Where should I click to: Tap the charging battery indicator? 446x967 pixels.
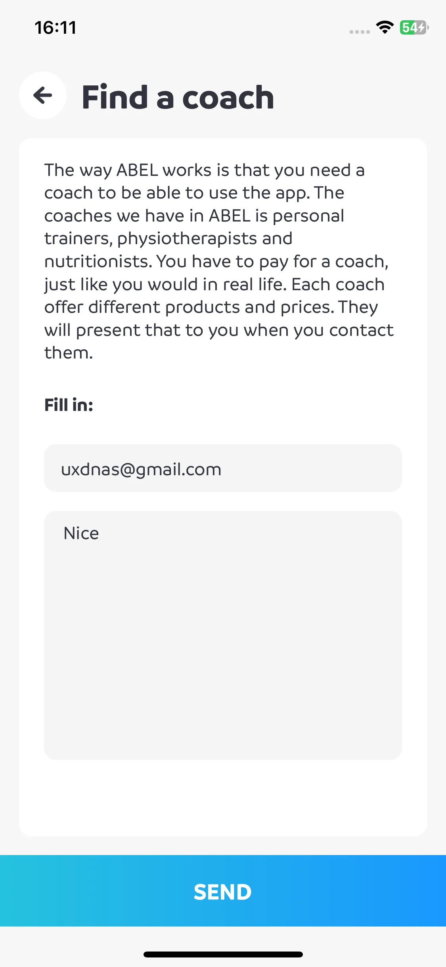[414, 27]
